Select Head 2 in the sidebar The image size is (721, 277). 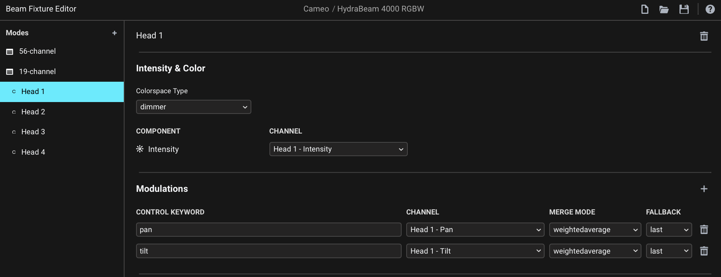click(33, 112)
